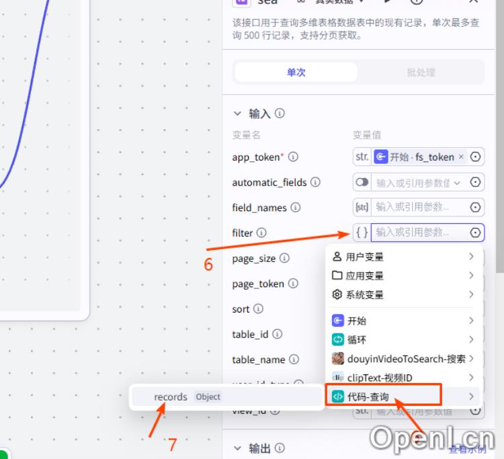This screenshot has width=504, height=459.
Task: Open clipText-视频ID node variables
Action: [x=403, y=378]
